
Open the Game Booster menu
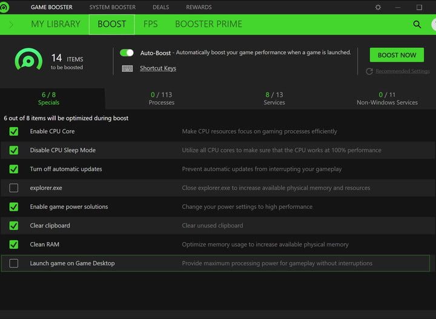[51, 7]
